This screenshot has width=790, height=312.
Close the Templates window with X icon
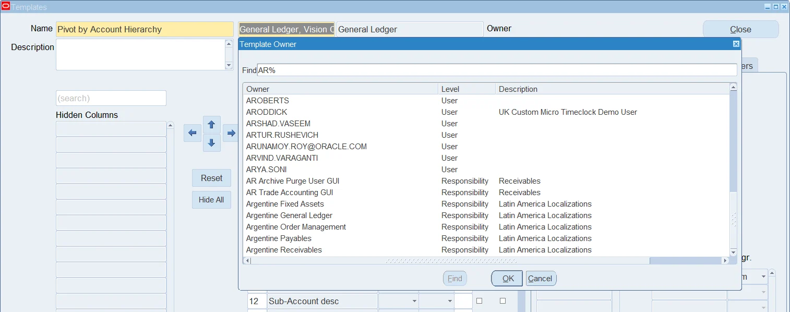click(784, 7)
